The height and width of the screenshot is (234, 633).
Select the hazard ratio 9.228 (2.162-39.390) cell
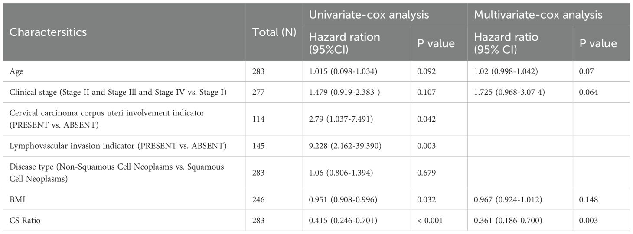point(344,146)
